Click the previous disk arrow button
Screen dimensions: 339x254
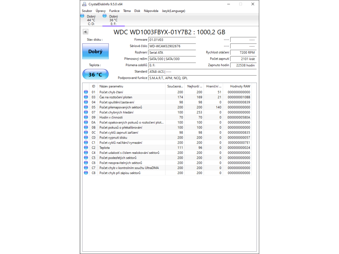[85, 32]
